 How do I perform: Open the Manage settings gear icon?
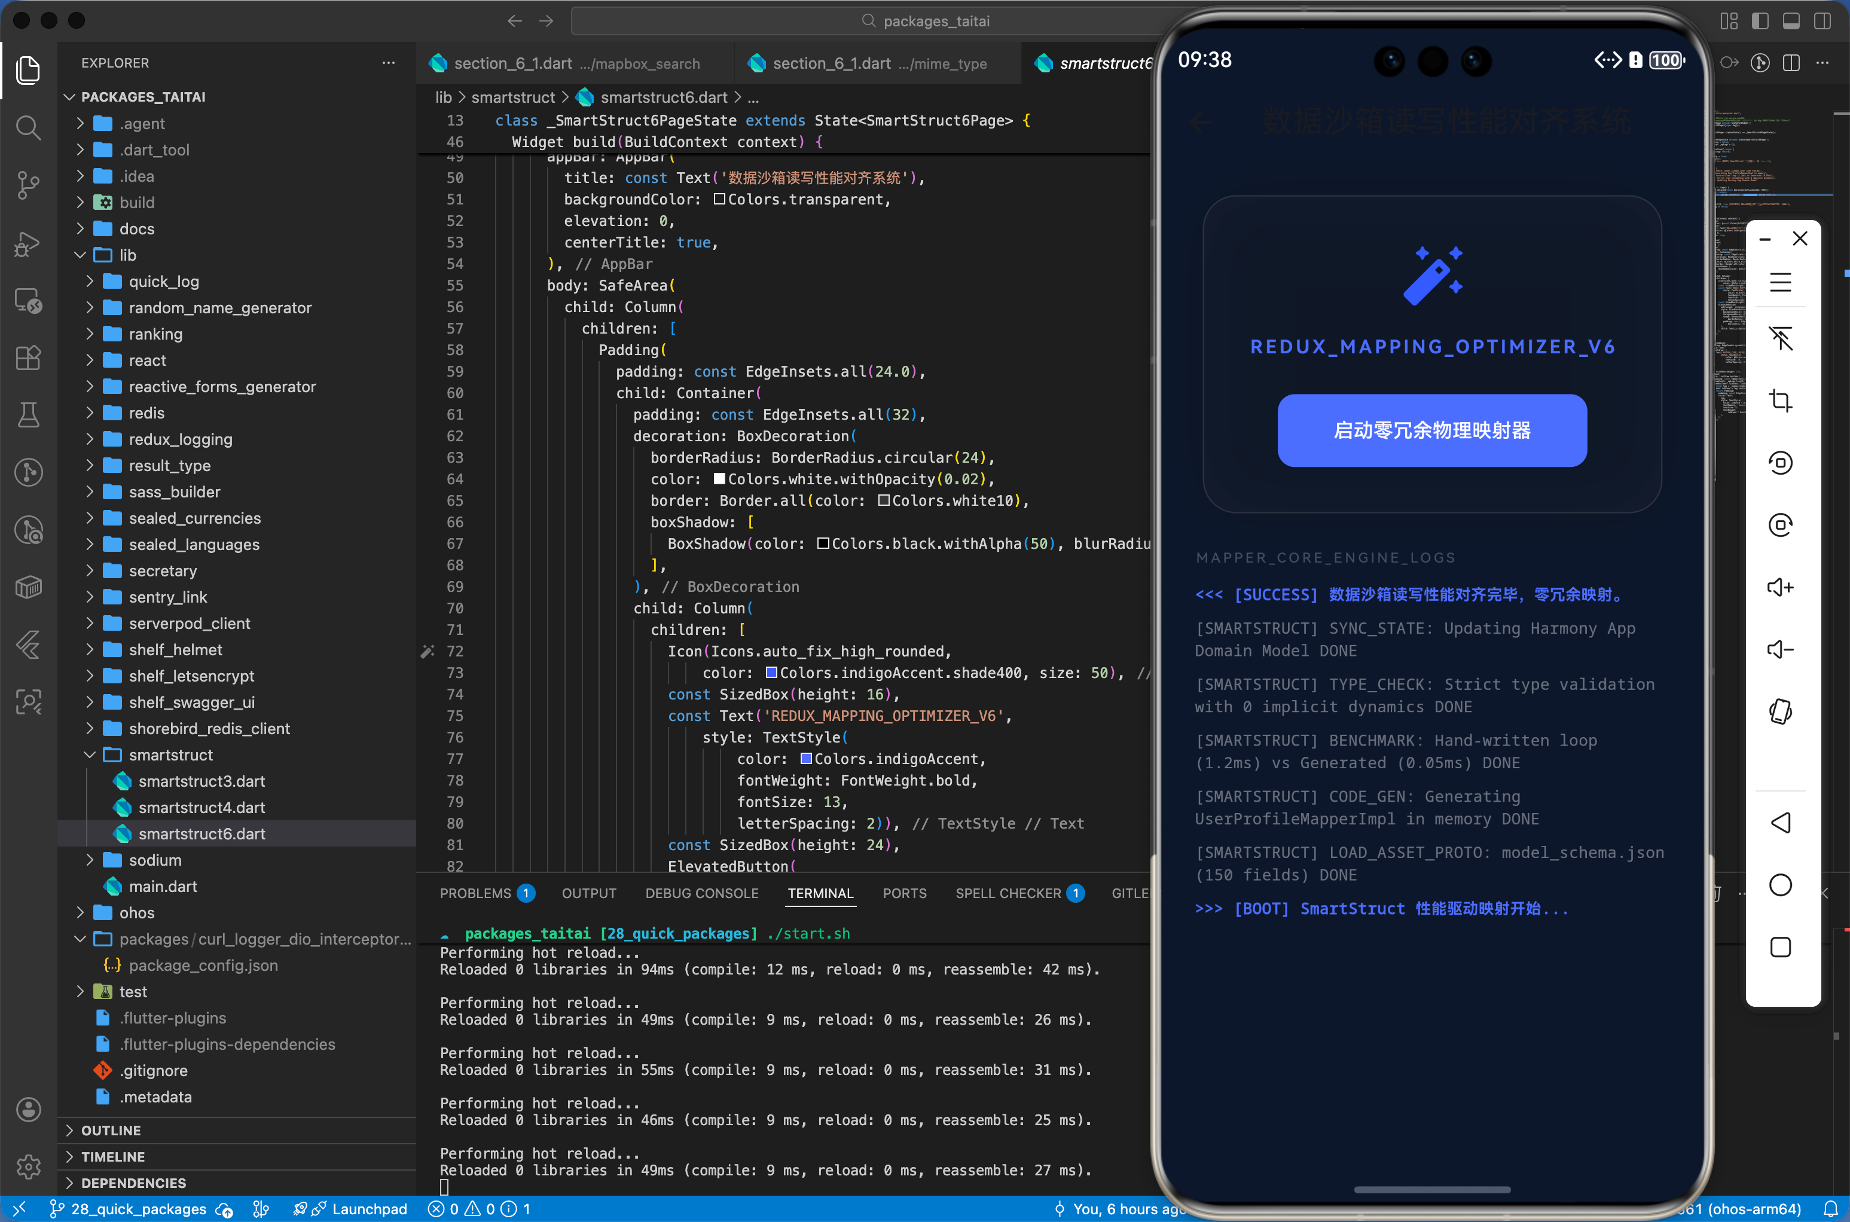(28, 1166)
